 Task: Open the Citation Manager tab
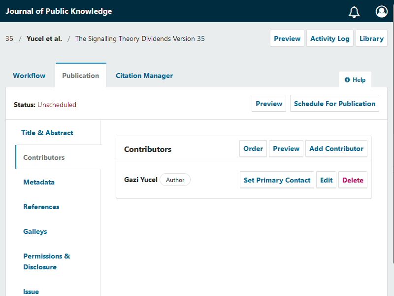pos(144,75)
